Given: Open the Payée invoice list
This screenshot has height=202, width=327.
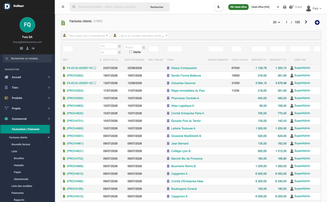Looking at the screenshot, I should 17,172.
